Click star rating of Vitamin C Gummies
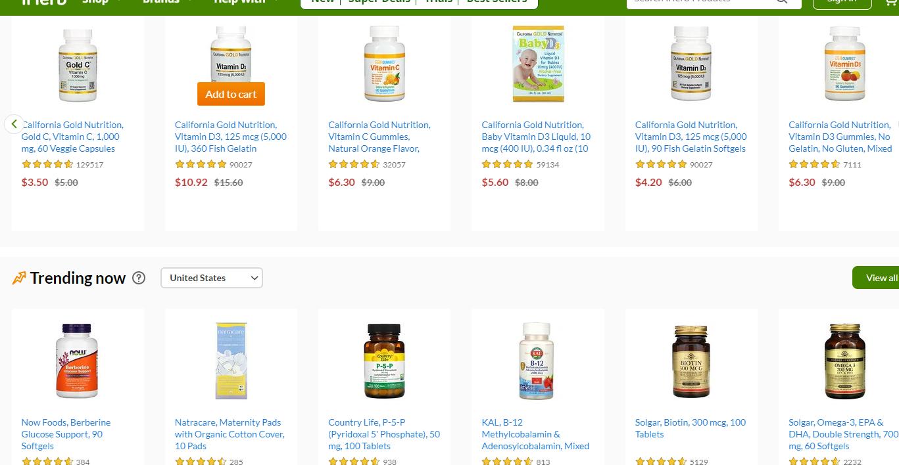899x465 pixels. point(354,164)
